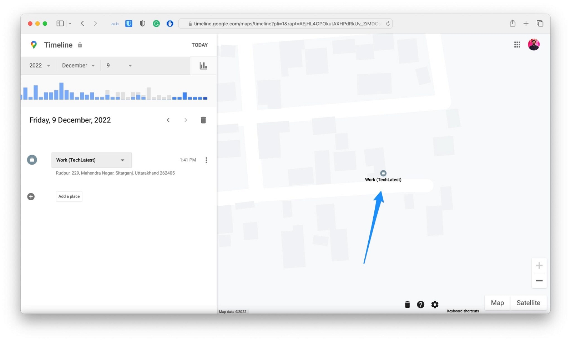The height and width of the screenshot is (341, 571).
Task: Open the three-dot menu beside 1:41 PM
Action: point(206,160)
